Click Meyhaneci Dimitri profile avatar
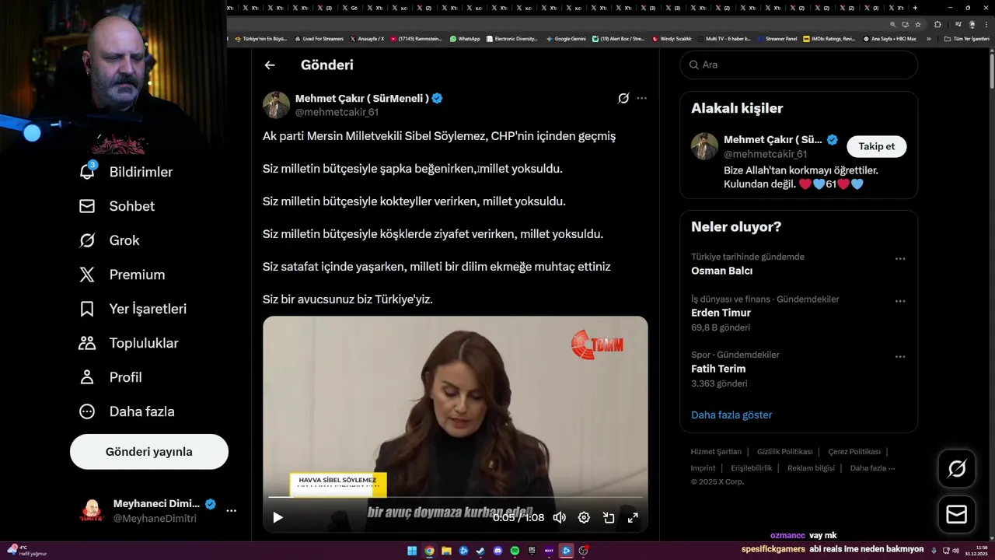This screenshot has height=560, width=995. pos(92,511)
